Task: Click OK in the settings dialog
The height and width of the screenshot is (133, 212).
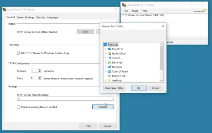Action: 88,126
